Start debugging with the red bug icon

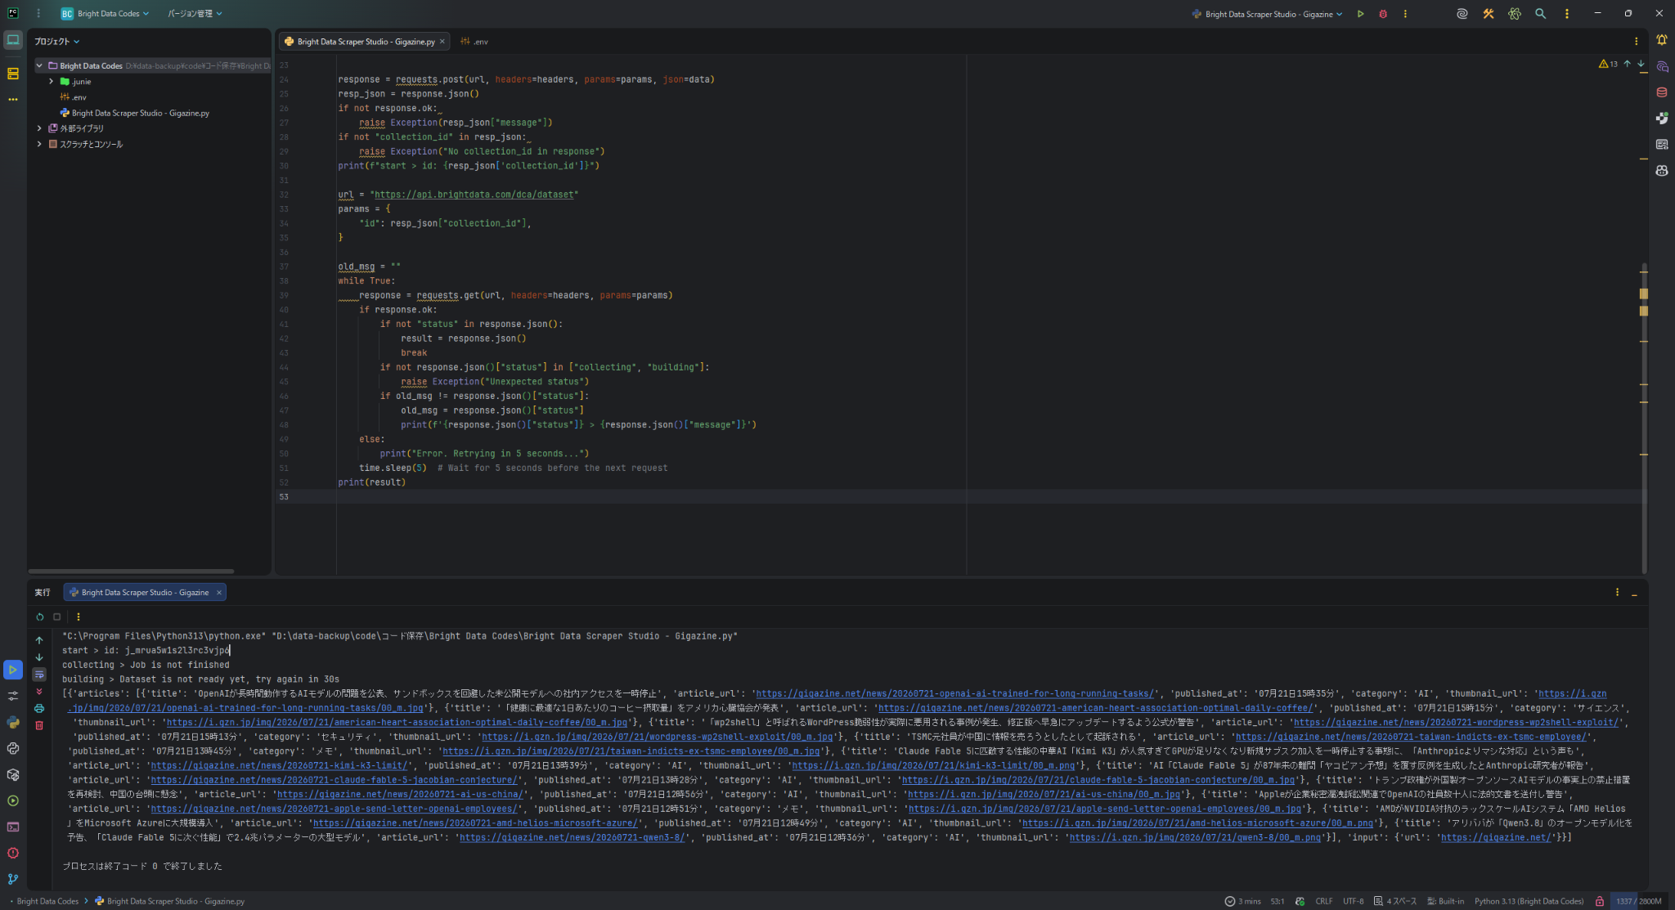pos(1383,14)
